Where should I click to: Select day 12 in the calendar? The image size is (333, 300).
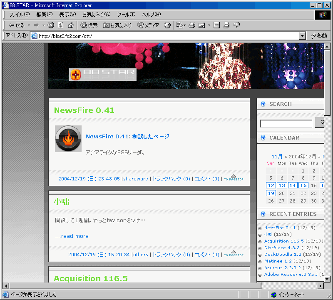[271, 185]
